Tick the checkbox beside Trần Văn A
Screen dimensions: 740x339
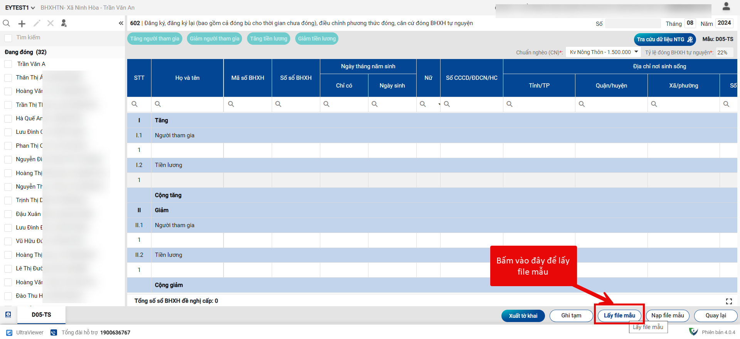(x=8, y=64)
